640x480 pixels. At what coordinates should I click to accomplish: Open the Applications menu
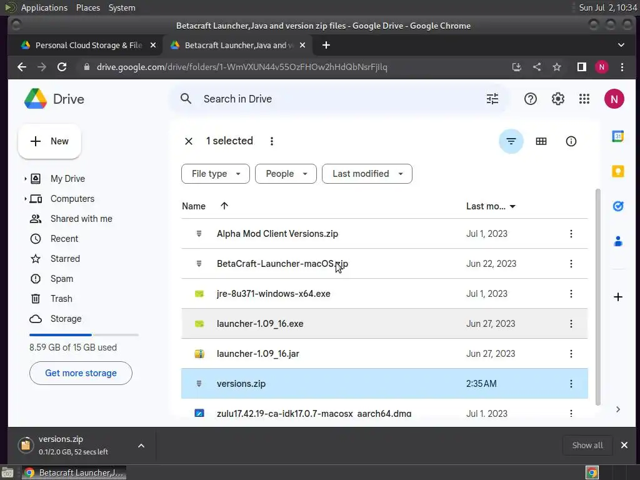tap(44, 7)
